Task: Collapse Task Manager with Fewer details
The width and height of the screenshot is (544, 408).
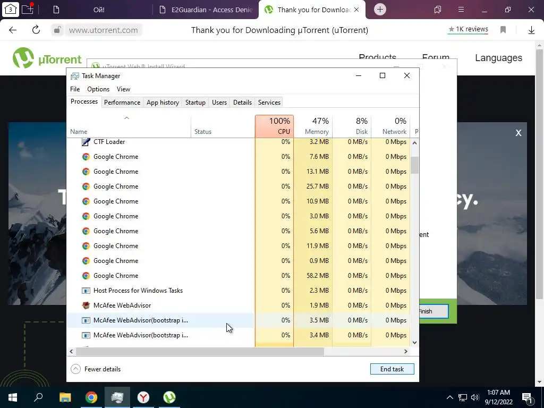Action: 96,369
